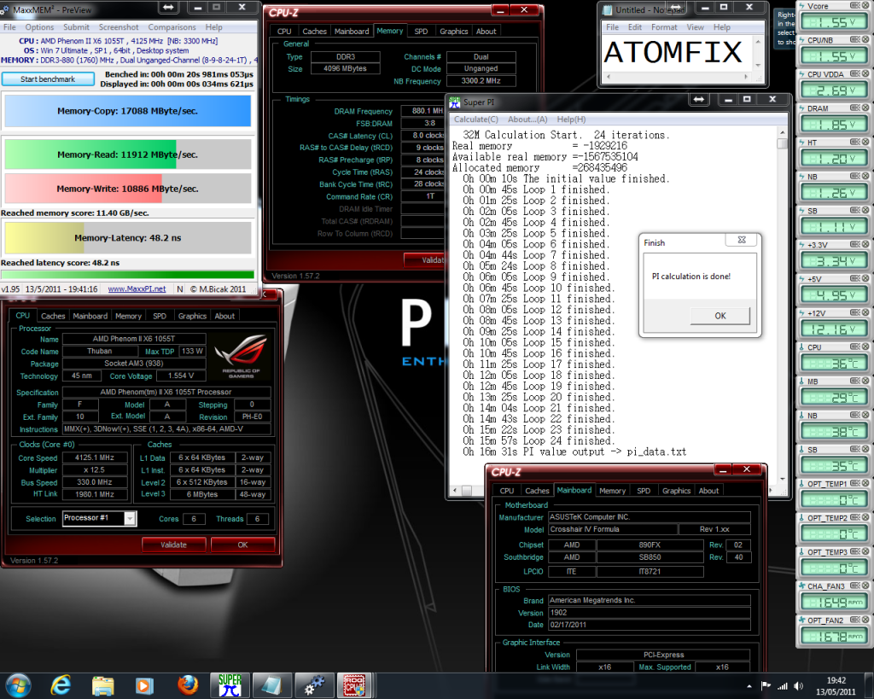Screen dimensions: 874x699
Task: Click OK in CPU-Z Processor window
Action: (242, 545)
